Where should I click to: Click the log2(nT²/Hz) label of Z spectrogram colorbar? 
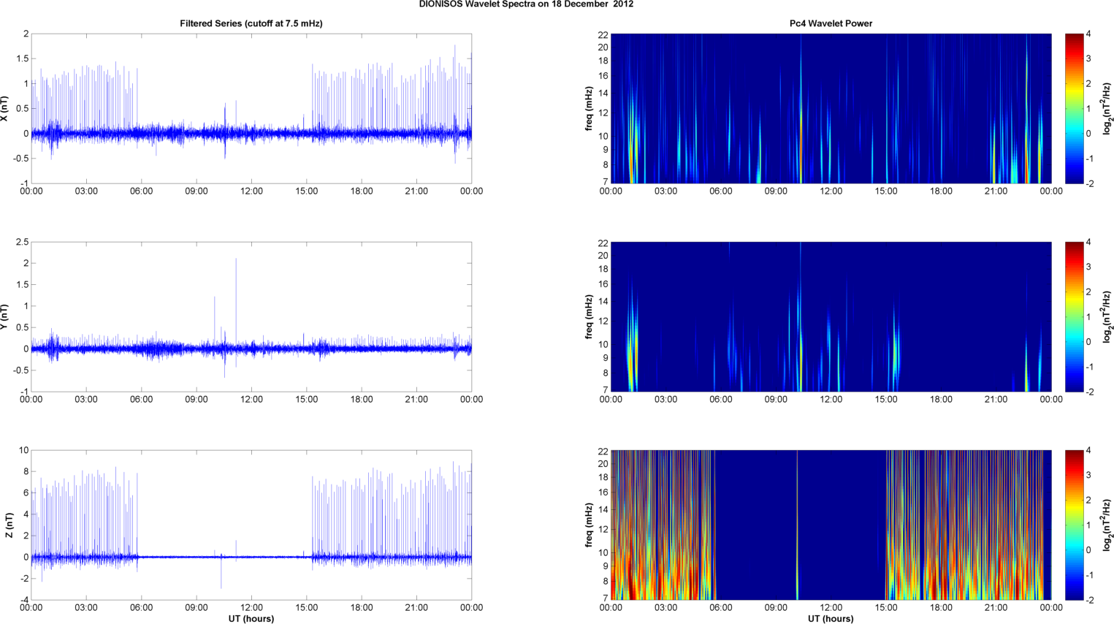pyautogui.click(x=1107, y=525)
